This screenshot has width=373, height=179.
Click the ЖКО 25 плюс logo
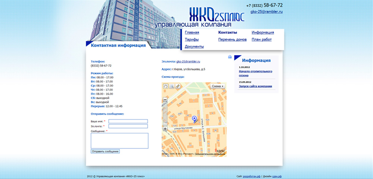coord(216,16)
